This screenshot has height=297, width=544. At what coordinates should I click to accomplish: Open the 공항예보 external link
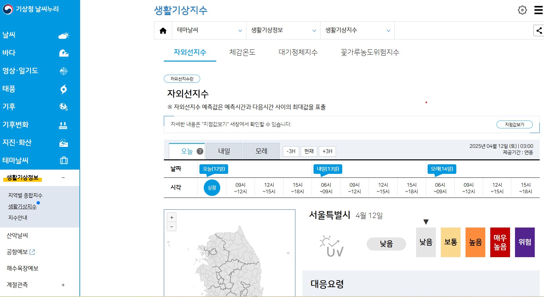(x=18, y=252)
